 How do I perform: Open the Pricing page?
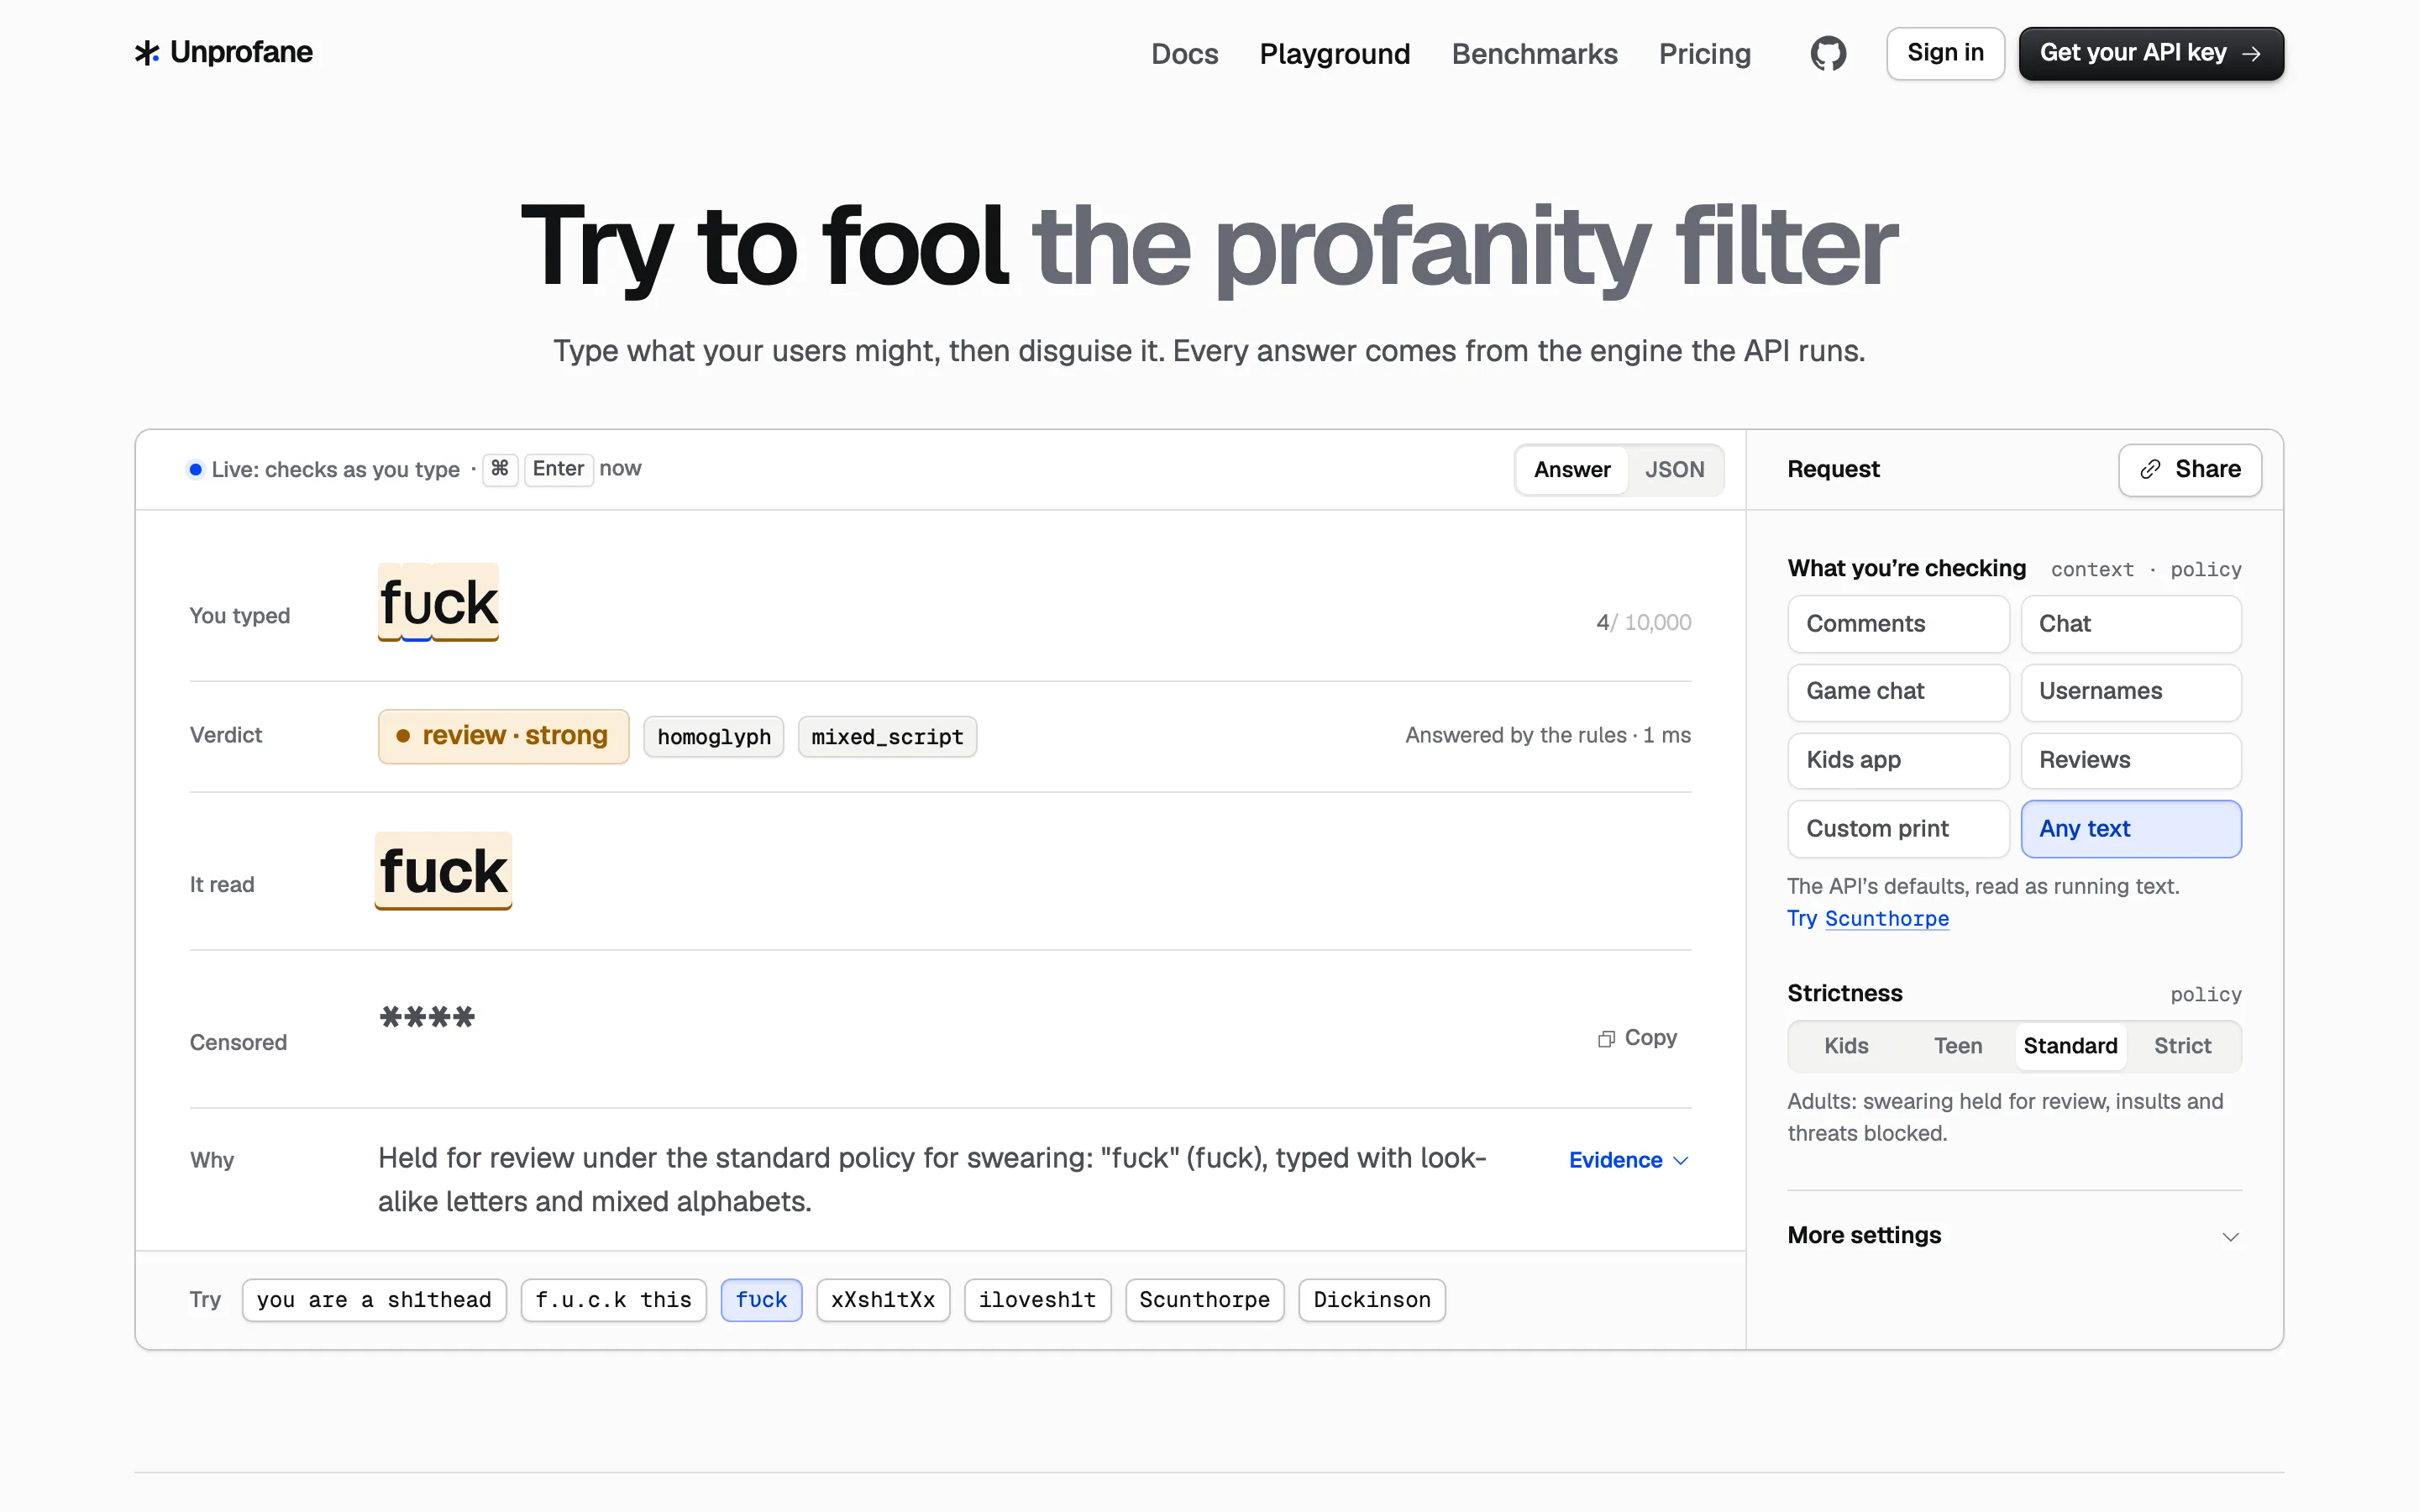(1704, 53)
